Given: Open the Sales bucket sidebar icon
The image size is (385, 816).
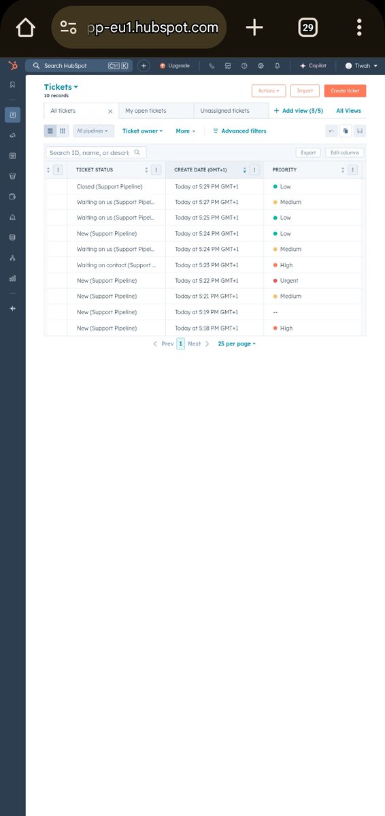Looking at the screenshot, I should pos(12,176).
